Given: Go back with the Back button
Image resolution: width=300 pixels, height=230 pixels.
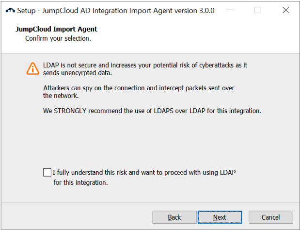Looking at the screenshot, I should (174, 217).
